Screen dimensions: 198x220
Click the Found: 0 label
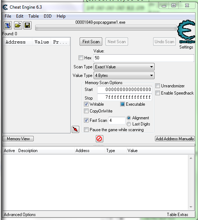coord(10,34)
